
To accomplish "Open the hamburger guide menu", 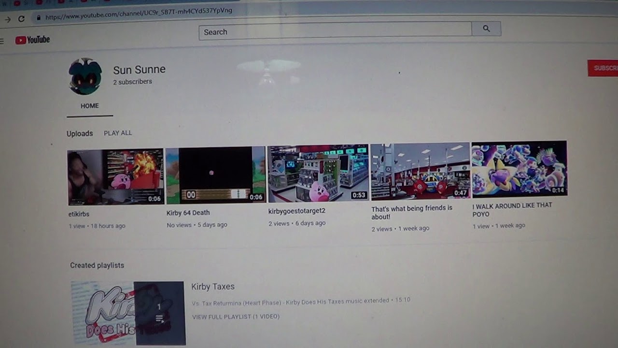I will (2, 41).
